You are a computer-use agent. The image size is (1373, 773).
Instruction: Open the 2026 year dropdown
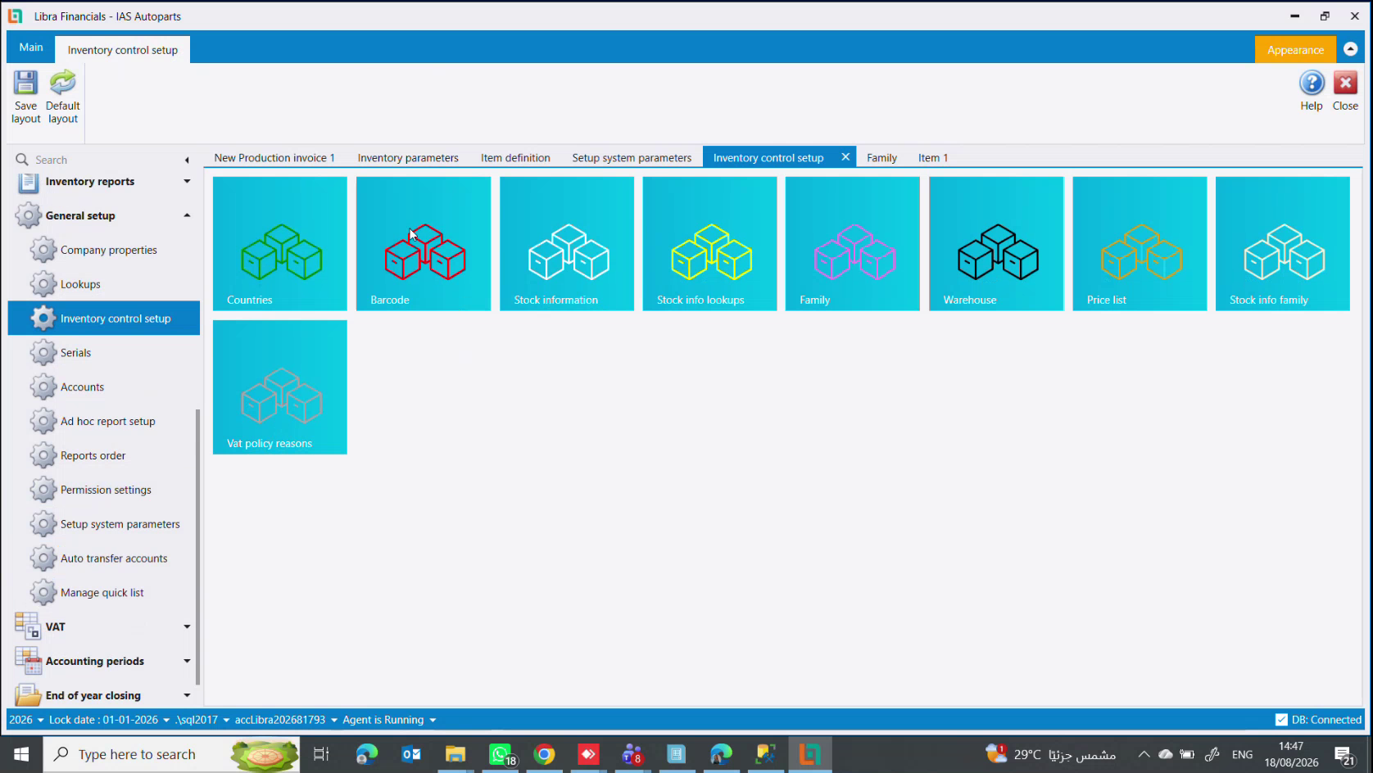click(26, 720)
